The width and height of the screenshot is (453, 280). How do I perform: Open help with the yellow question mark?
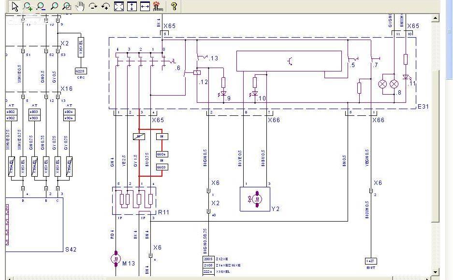tap(174, 6)
